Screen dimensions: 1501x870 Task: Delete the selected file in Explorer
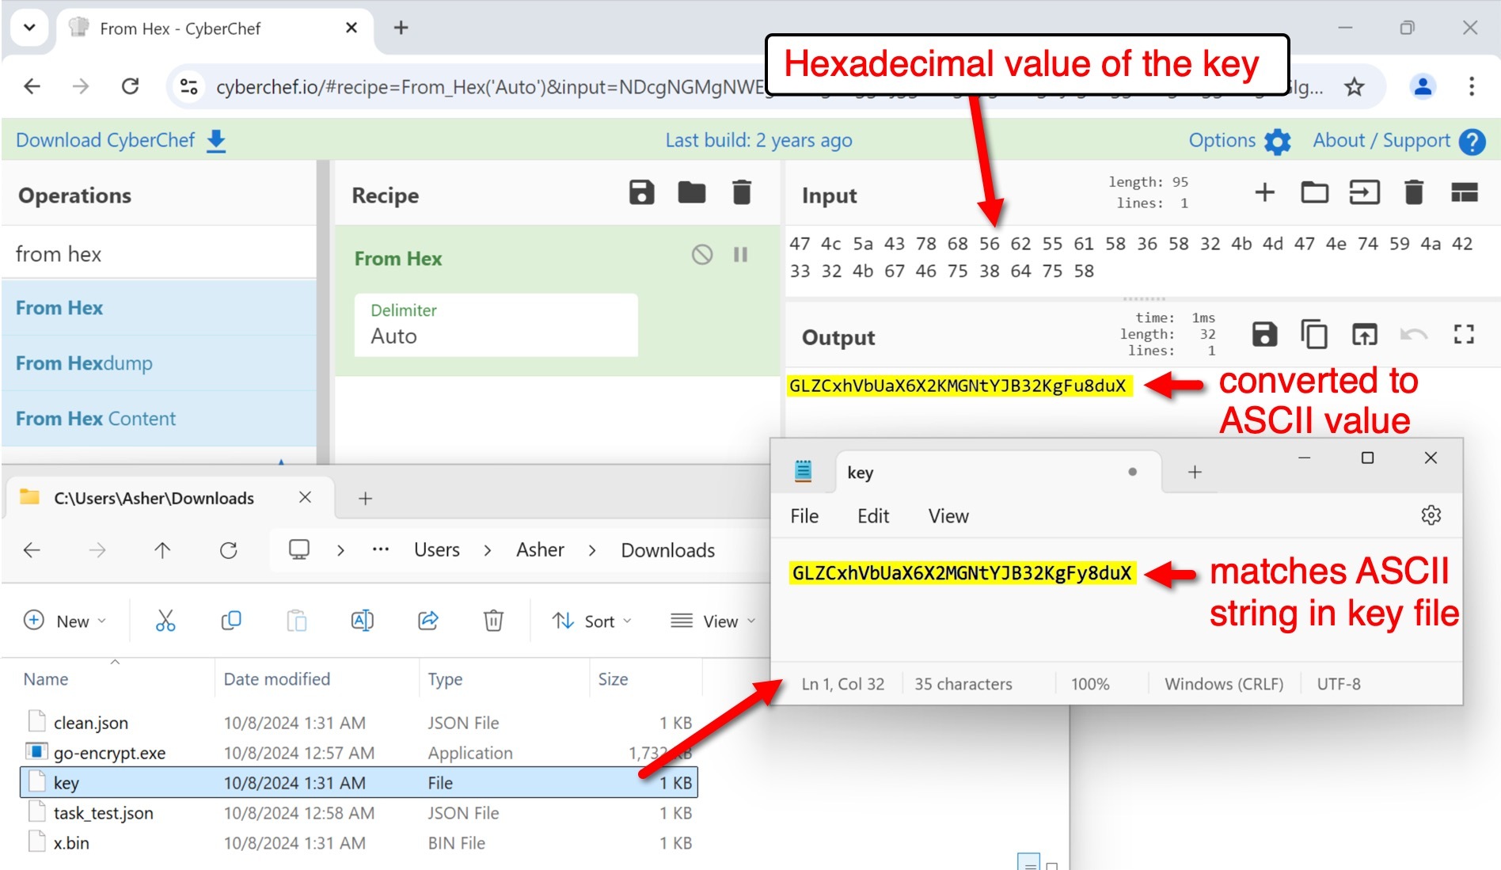tap(493, 621)
